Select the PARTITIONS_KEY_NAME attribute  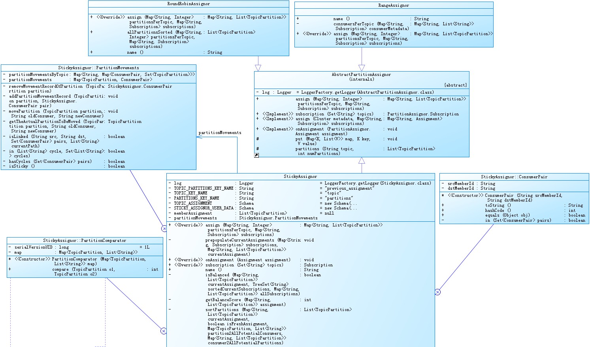(261, 198)
